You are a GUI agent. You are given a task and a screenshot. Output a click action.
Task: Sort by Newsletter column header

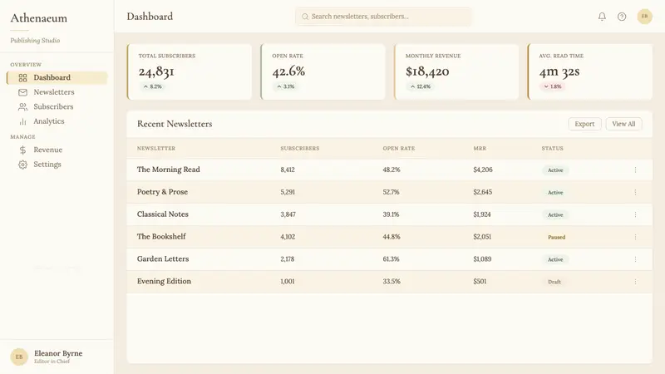click(156, 149)
